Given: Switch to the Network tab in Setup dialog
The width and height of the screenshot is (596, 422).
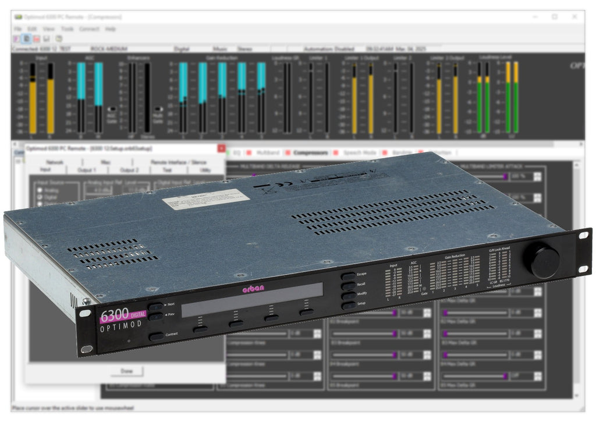Looking at the screenshot, I should point(55,162).
